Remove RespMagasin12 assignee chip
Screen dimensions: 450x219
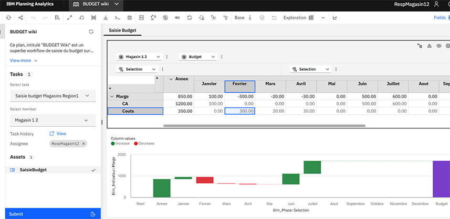click(83, 144)
